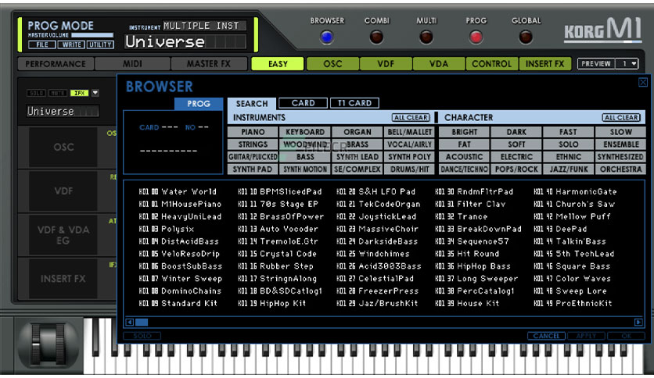Image resolution: width=654 pixels, height=378 pixels.
Task: Select program K01 49 ProEthnicKit
Action: (573, 304)
